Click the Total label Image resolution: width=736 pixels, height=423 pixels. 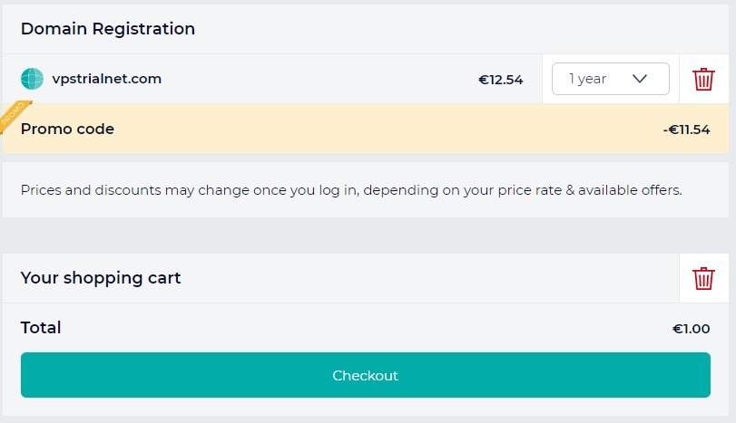(x=41, y=328)
